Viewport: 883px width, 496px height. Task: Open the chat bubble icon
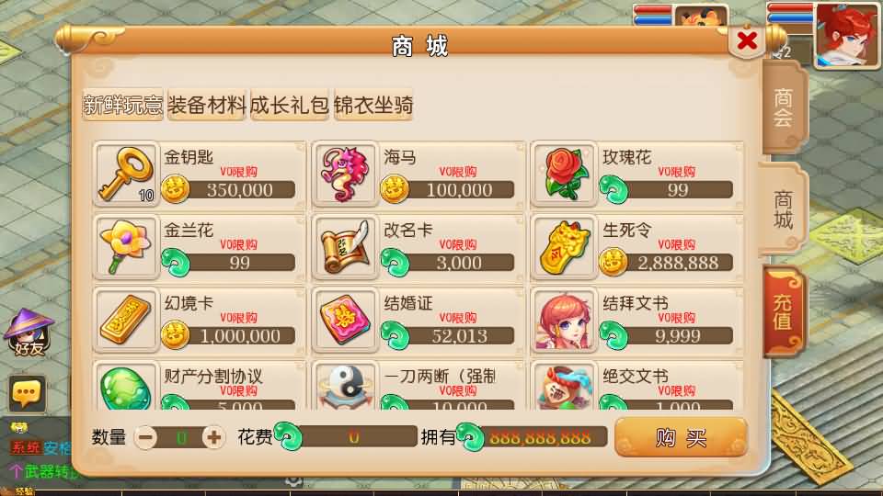pos(27,392)
